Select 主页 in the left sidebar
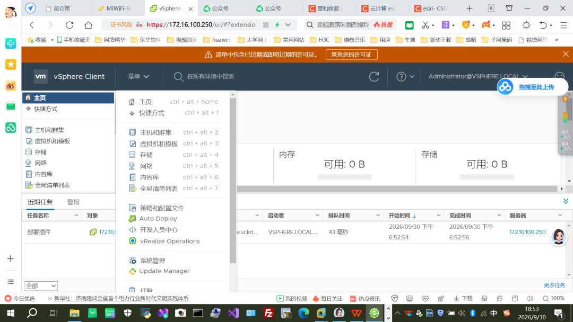The width and height of the screenshot is (573, 322). 68,98
